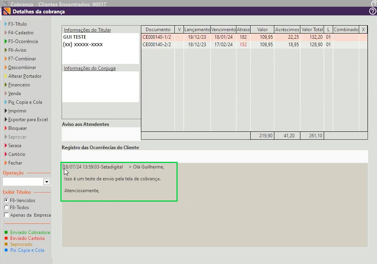Click the Informações do Conjuge link

click(x=90, y=68)
